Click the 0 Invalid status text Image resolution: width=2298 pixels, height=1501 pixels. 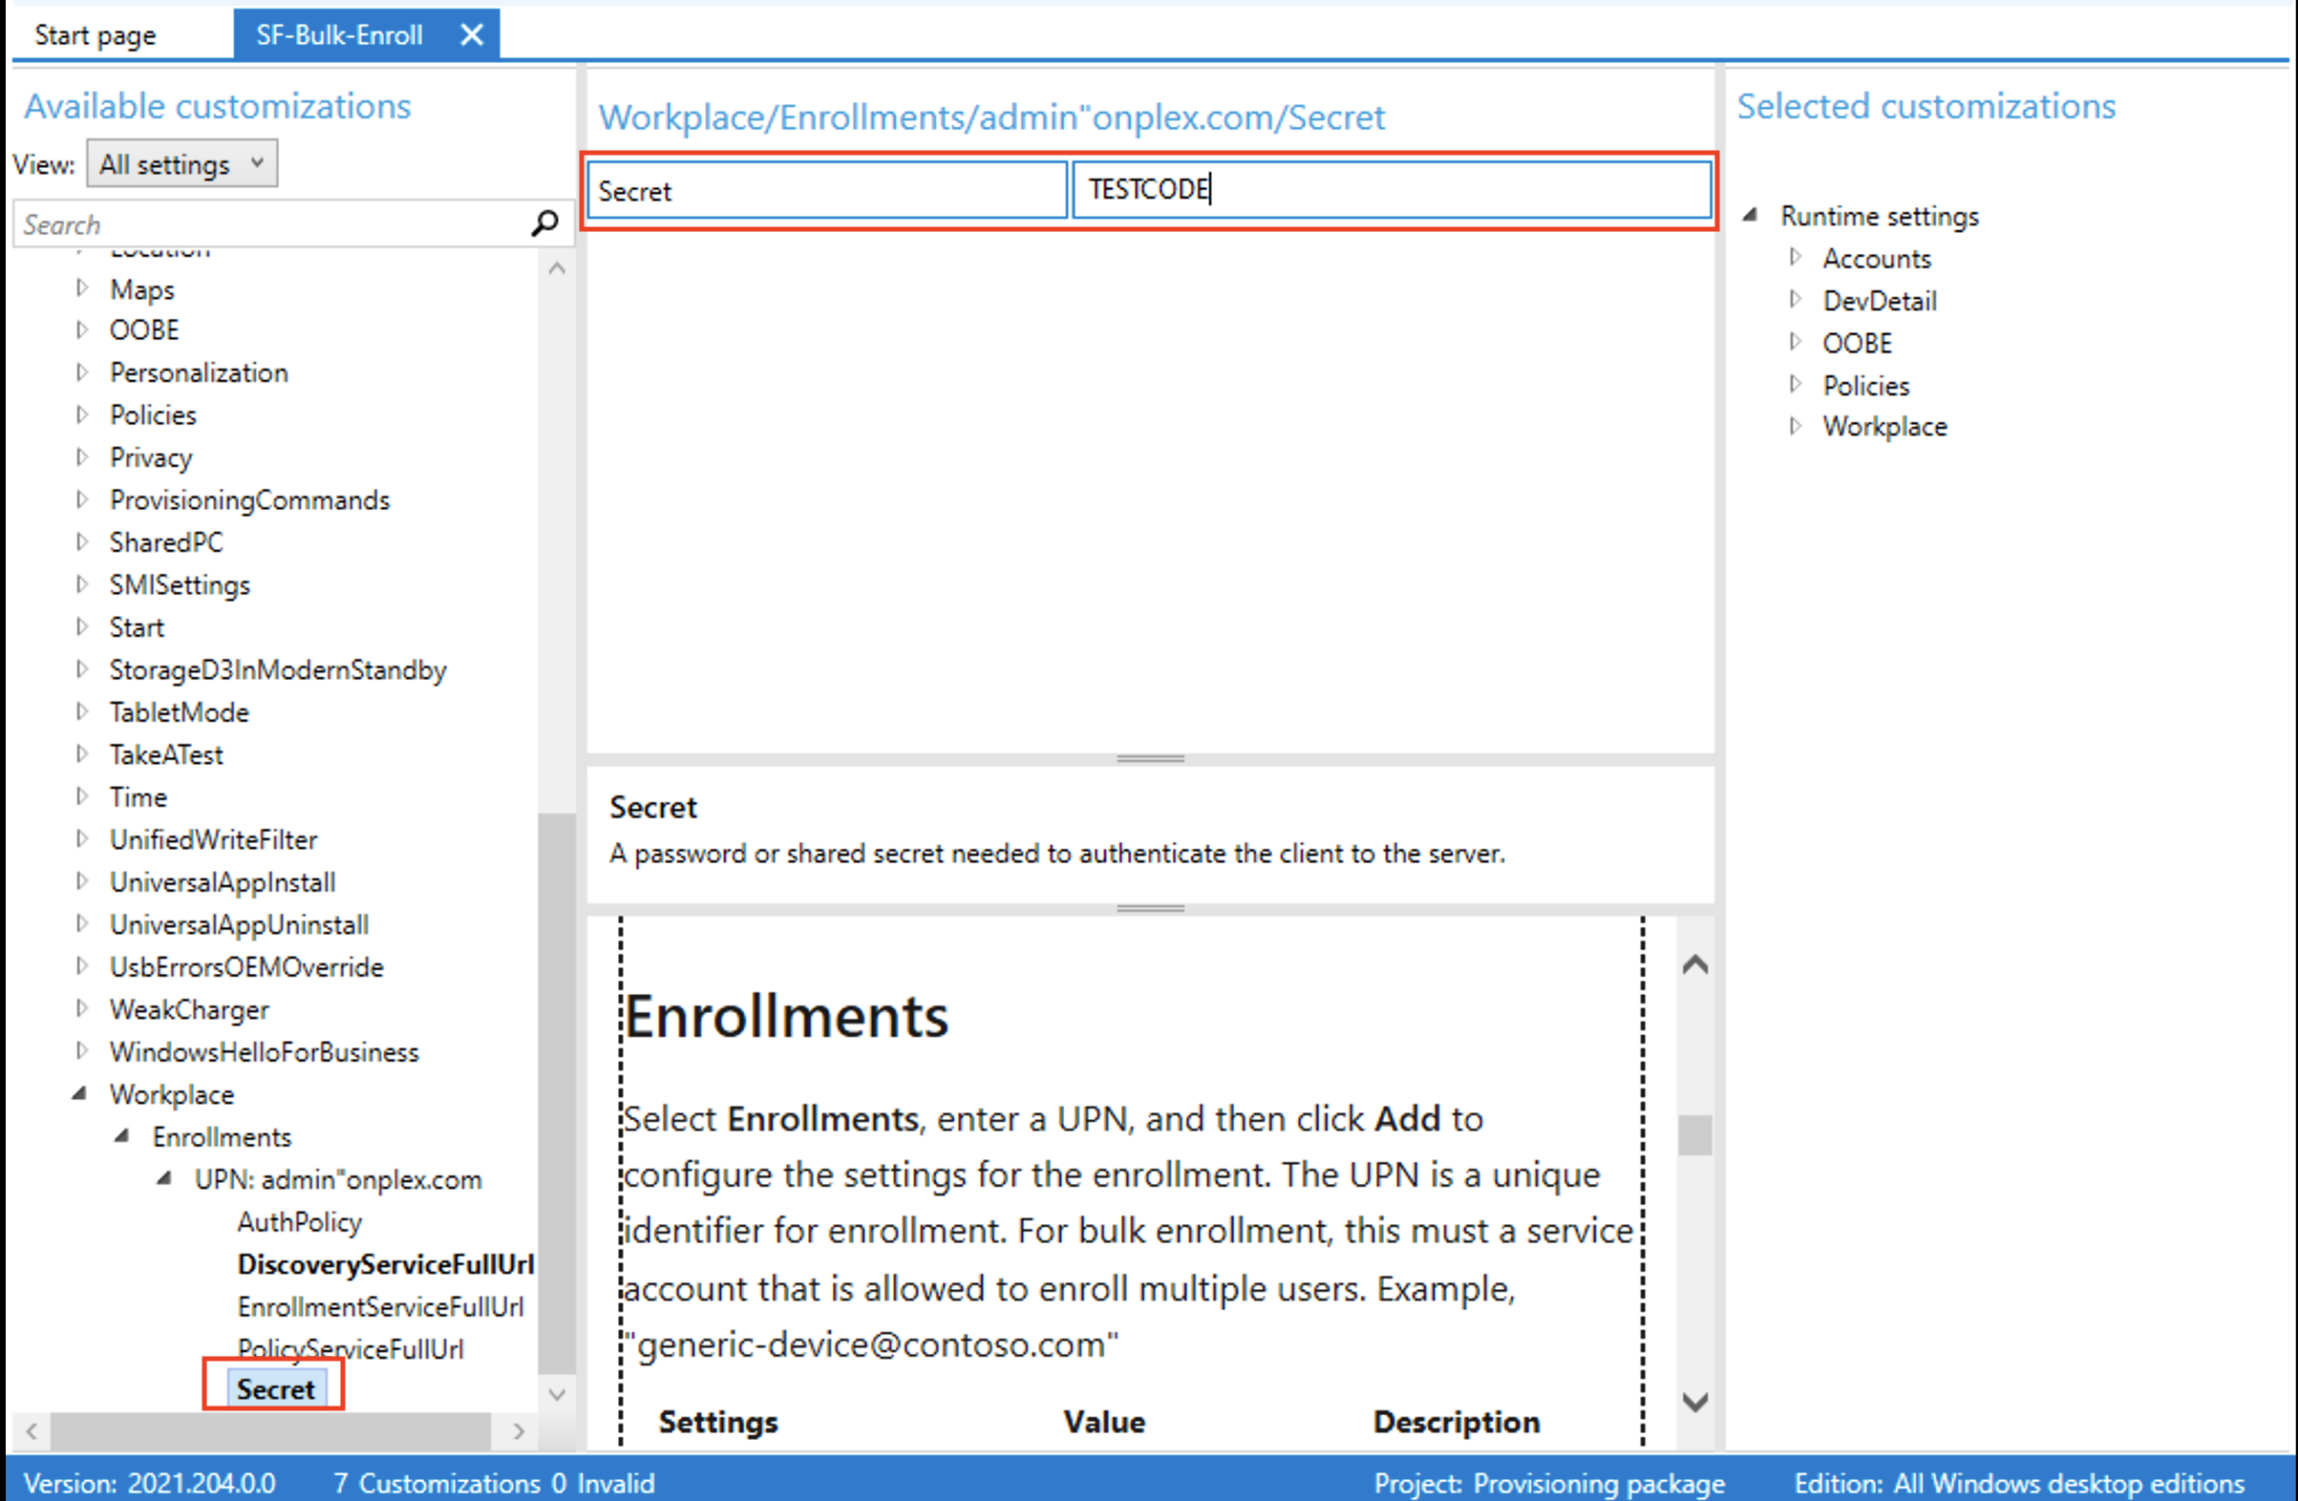tap(603, 1483)
